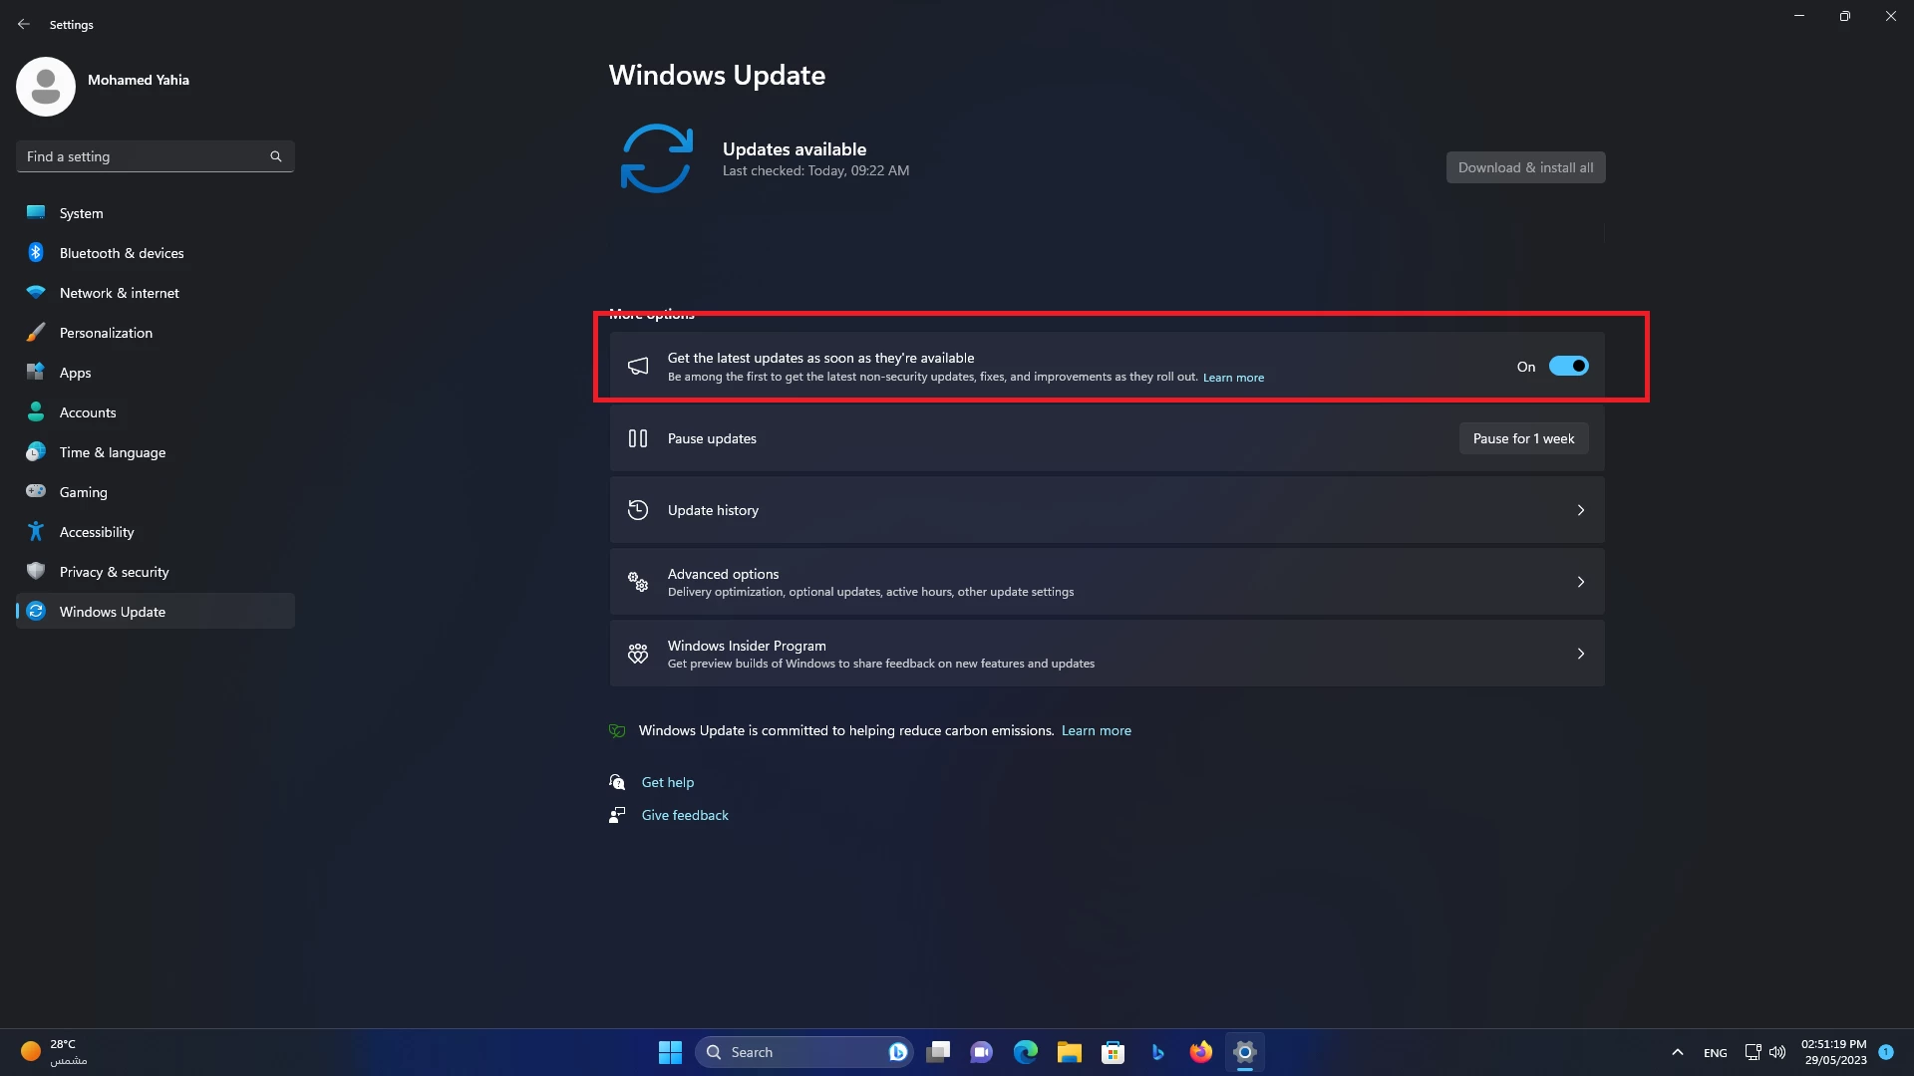Click the Give feedback person icon
The width and height of the screenshot is (1914, 1076).
click(617, 815)
